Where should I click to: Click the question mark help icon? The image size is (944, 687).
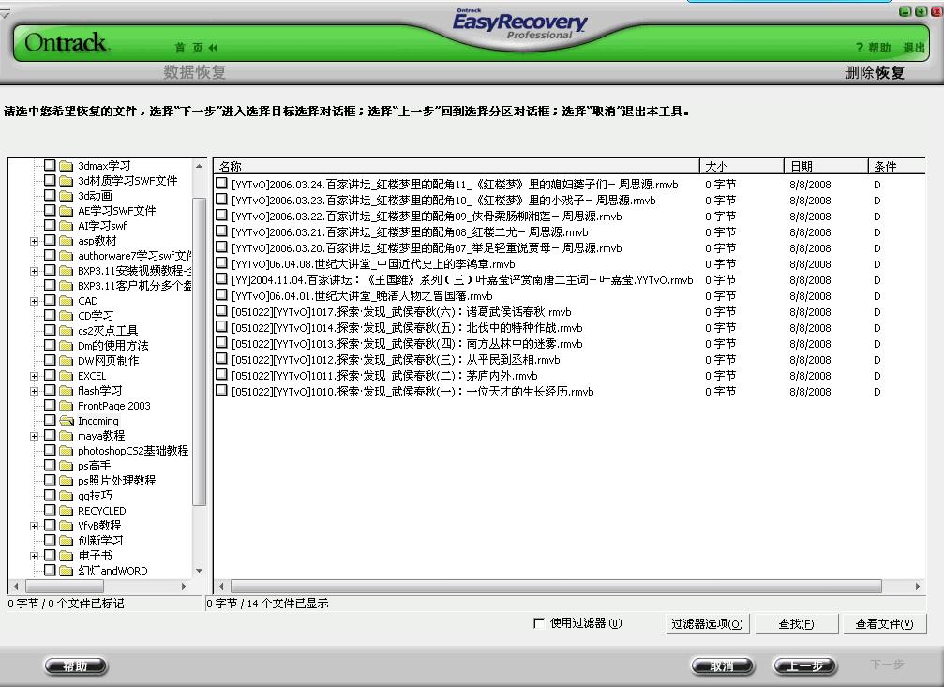coord(860,45)
